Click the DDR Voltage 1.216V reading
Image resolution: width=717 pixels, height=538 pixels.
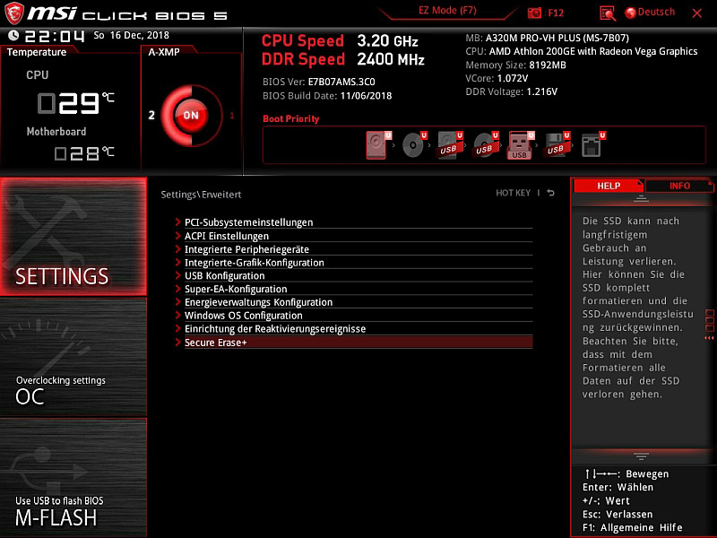pyautogui.click(x=542, y=91)
